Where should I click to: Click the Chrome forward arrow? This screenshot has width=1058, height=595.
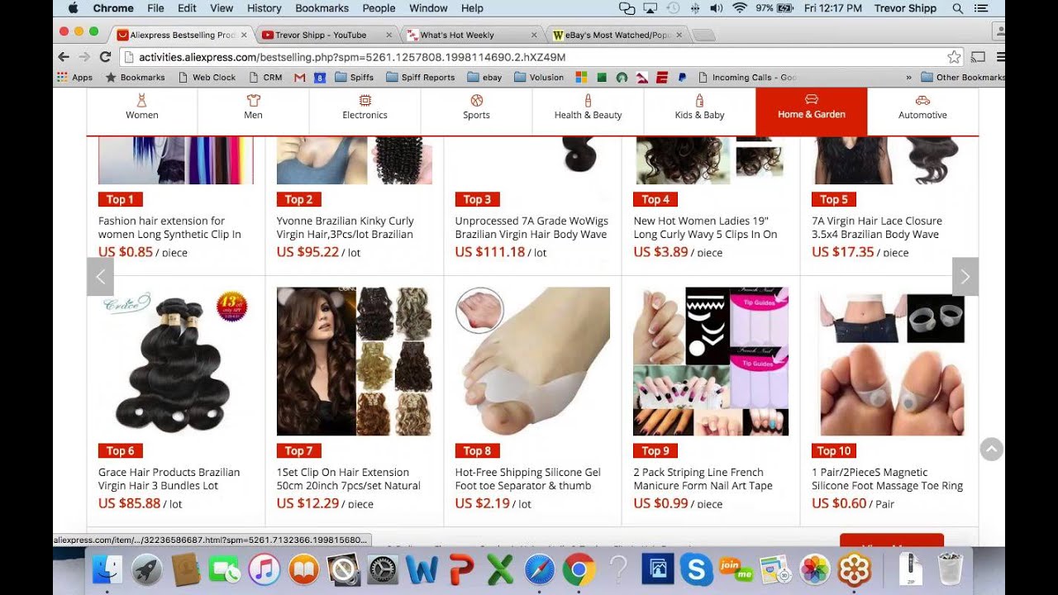84,57
